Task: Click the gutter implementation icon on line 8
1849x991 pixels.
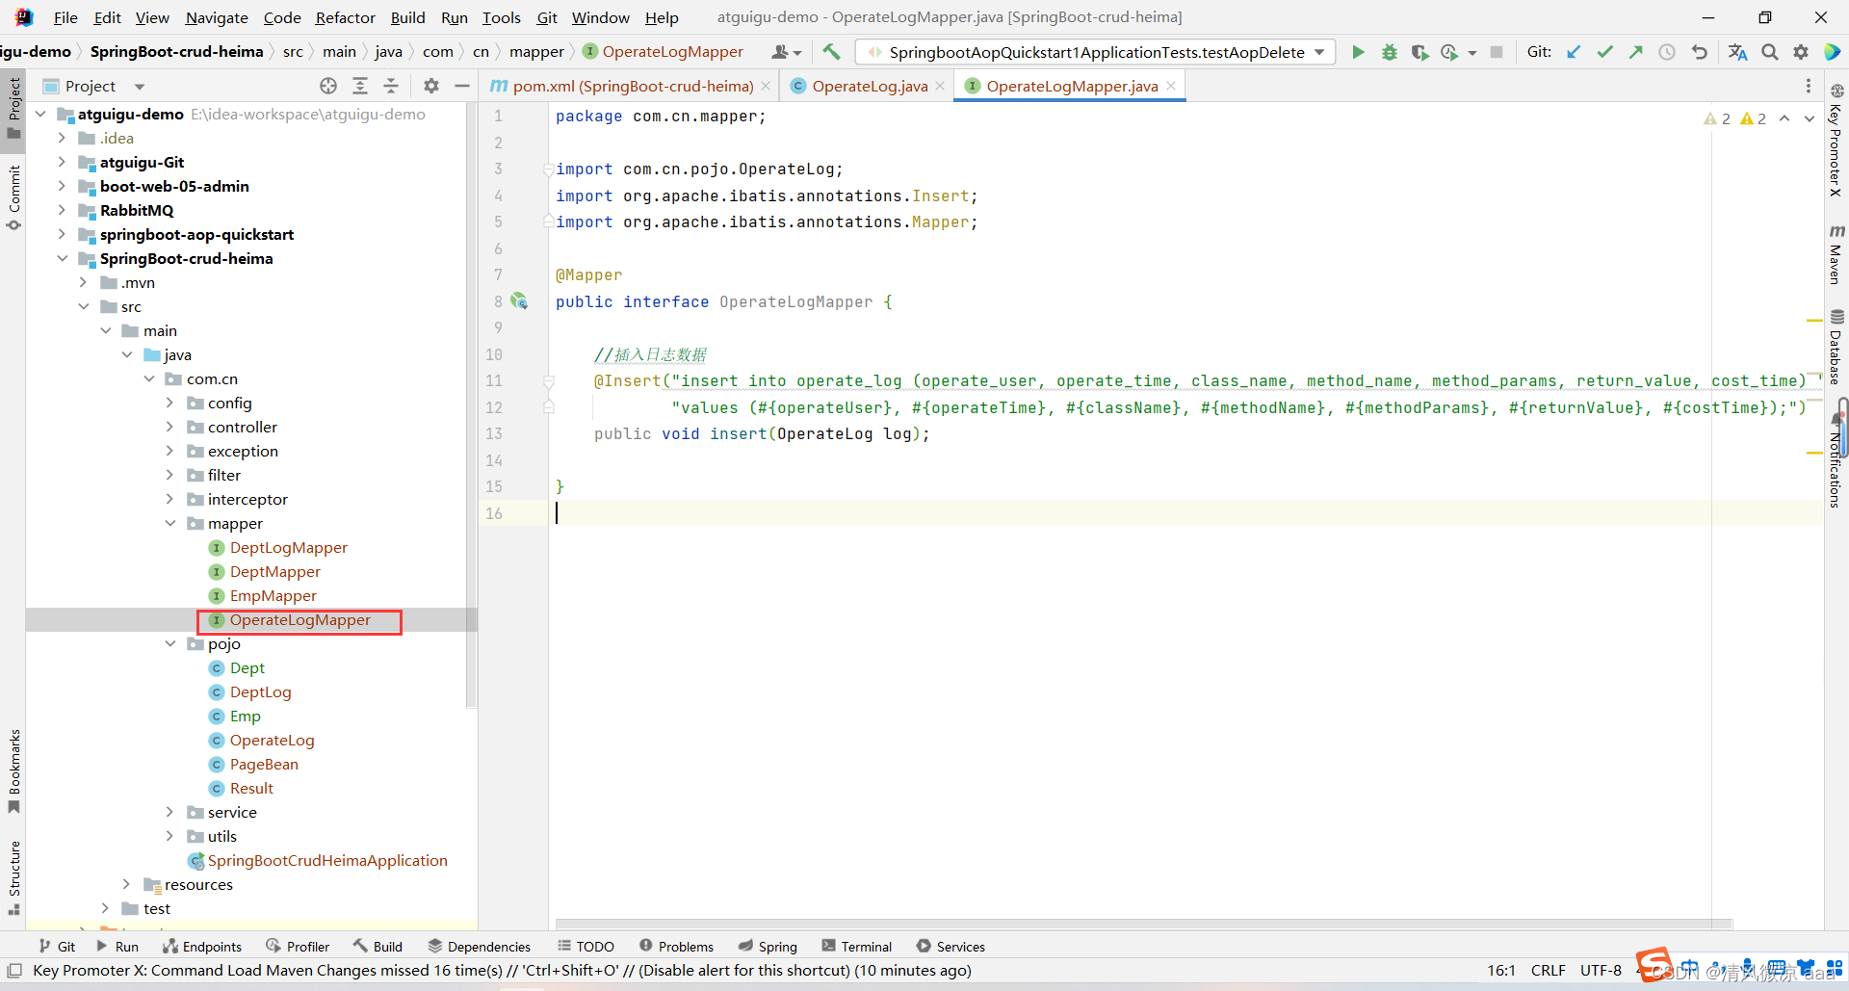Action: coord(520,301)
